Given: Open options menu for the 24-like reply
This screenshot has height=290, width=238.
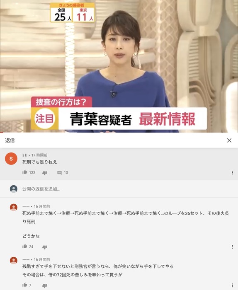Looking at the screenshot, I should (232, 247).
